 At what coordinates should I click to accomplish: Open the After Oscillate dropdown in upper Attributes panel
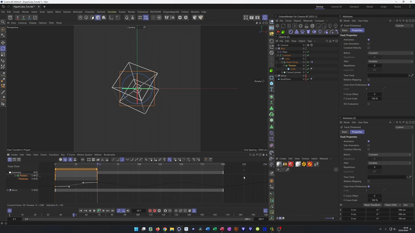pyautogui.click(x=390, y=61)
